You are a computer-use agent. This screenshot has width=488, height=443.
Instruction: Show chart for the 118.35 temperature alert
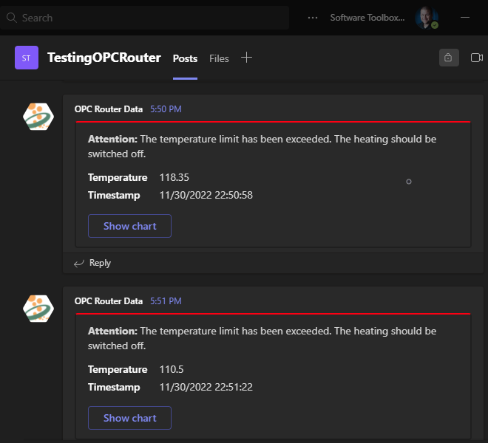pyautogui.click(x=129, y=226)
